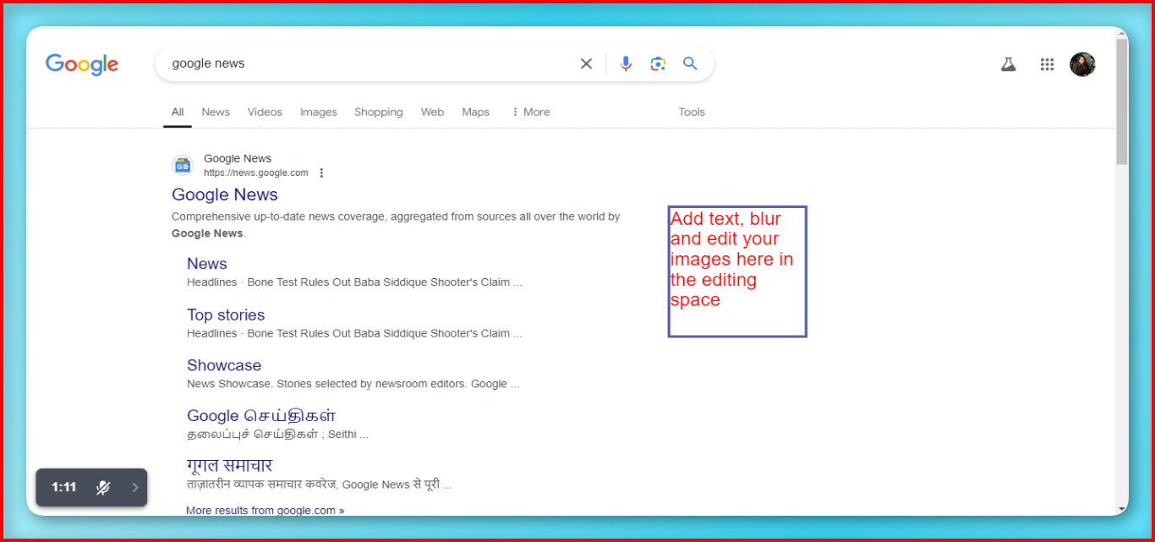Start a voice search with the microphone
This screenshot has height=542, width=1155.
point(626,63)
